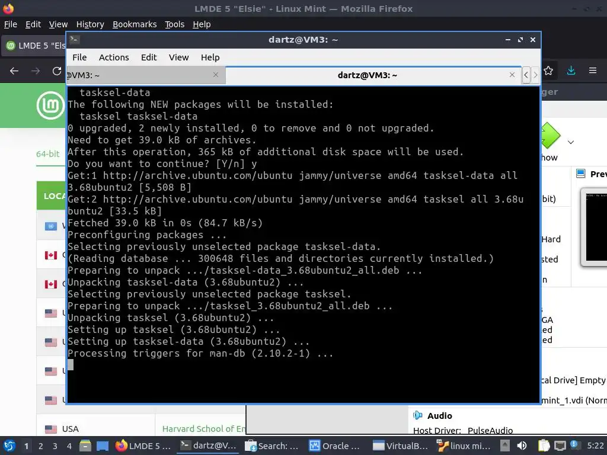Open the file manager from taskbar
Screen dimensions: 607x455
pyautogui.click(x=85, y=446)
